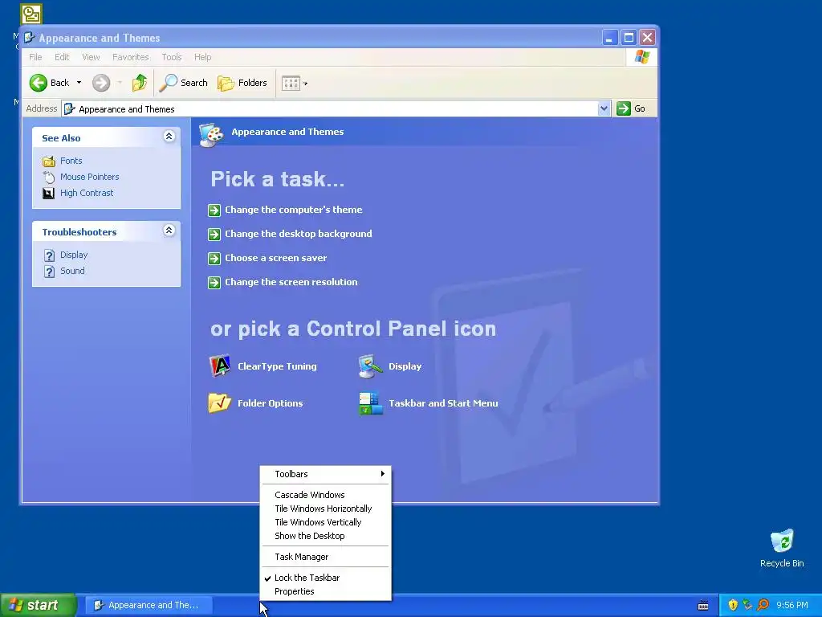The height and width of the screenshot is (617, 822).
Task: Open the Favorites menu
Action: point(131,57)
